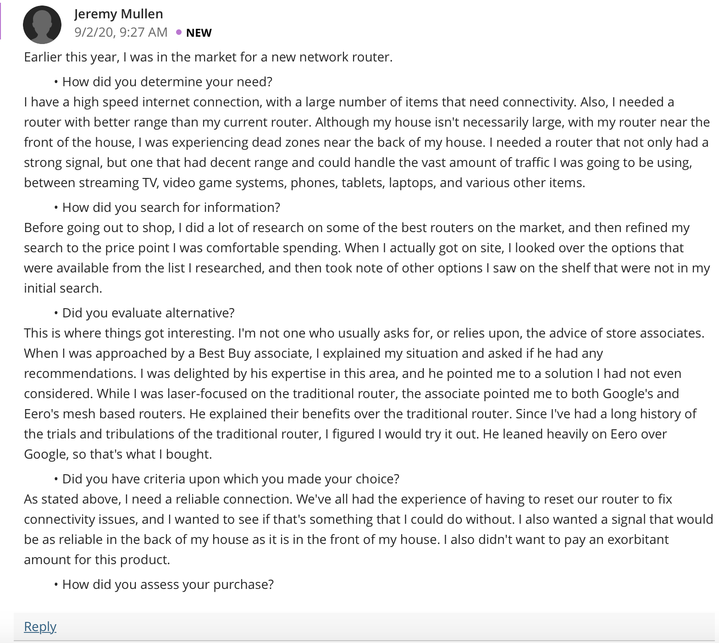Click Jeremy Mullen's profile avatar icon
This screenshot has width=719, height=643.
(x=42, y=25)
